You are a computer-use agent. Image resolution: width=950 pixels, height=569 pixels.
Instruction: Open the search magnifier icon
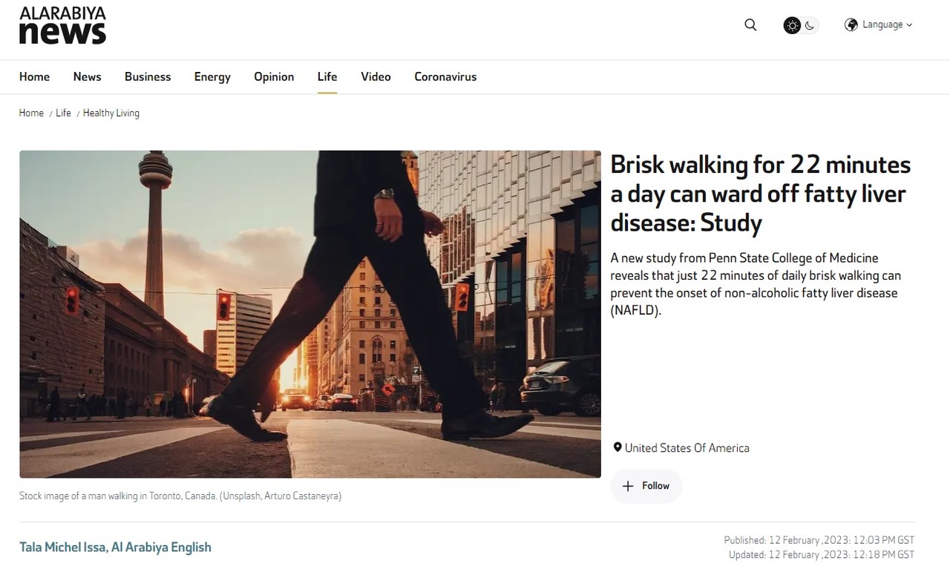[750, 25]
